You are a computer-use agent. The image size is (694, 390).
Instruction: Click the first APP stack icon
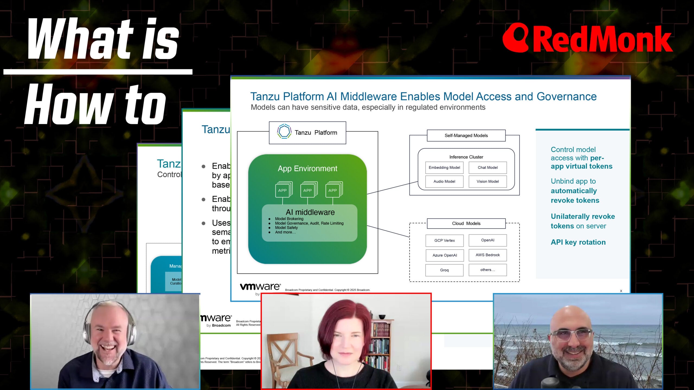point(283,190)
